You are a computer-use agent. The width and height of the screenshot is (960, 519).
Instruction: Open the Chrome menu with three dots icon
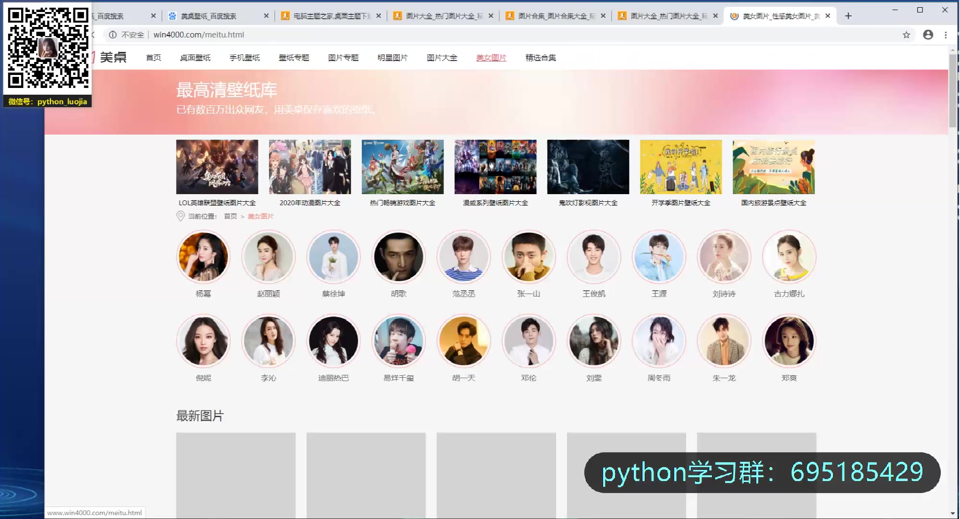[x=946, y=35]
